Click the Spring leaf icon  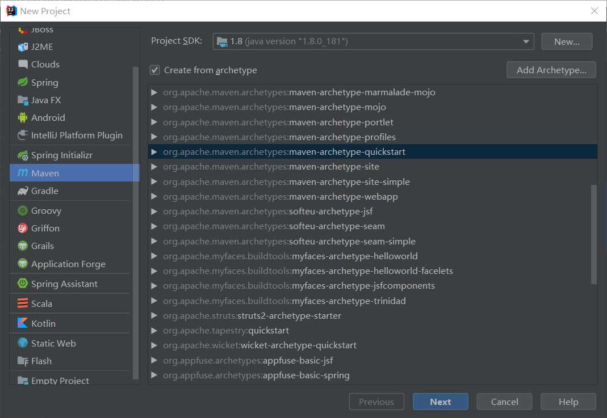23,82
